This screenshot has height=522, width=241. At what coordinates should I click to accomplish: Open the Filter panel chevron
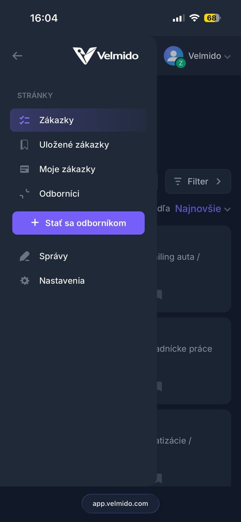pos(219,181)
